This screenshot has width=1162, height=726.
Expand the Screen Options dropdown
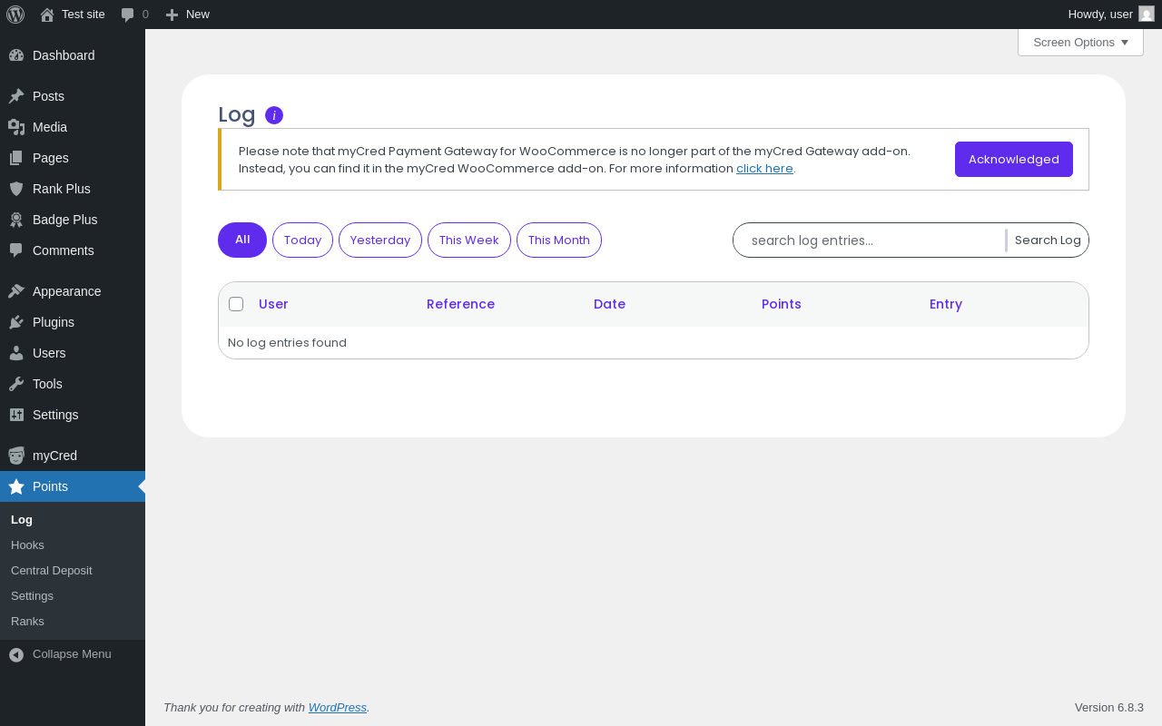coord(1080,43)
